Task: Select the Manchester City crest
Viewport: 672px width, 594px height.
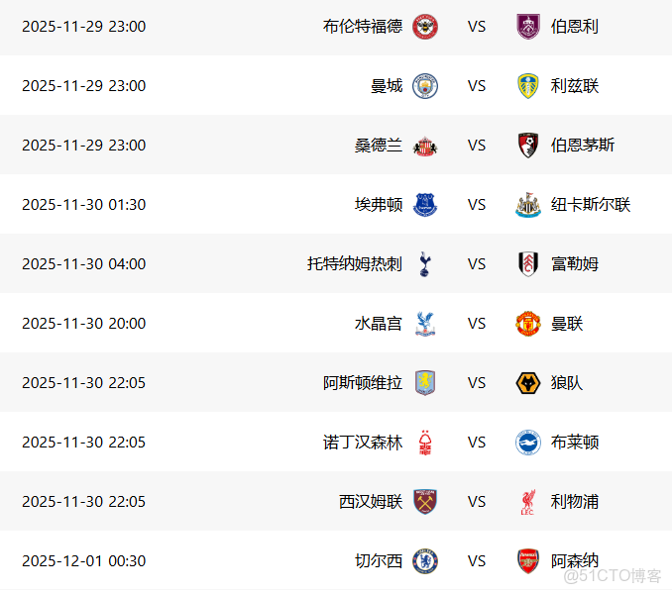Action: pyautogui.click(x=424, y=86)
